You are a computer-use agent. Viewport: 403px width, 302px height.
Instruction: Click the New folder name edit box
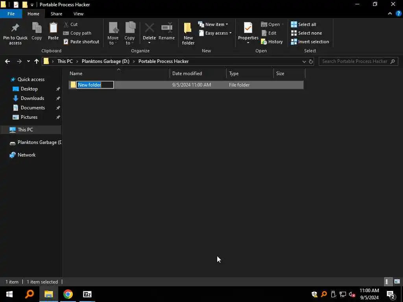[95, 85]
